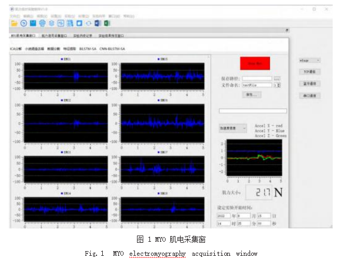Click the day input field before 日
The width and height of the screenshot is (342, 262).
pos(264,216)
